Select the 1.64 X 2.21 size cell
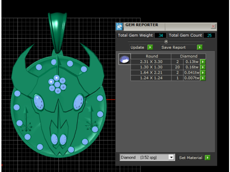This screenshot has height=172, width=230. click(151, 73)
